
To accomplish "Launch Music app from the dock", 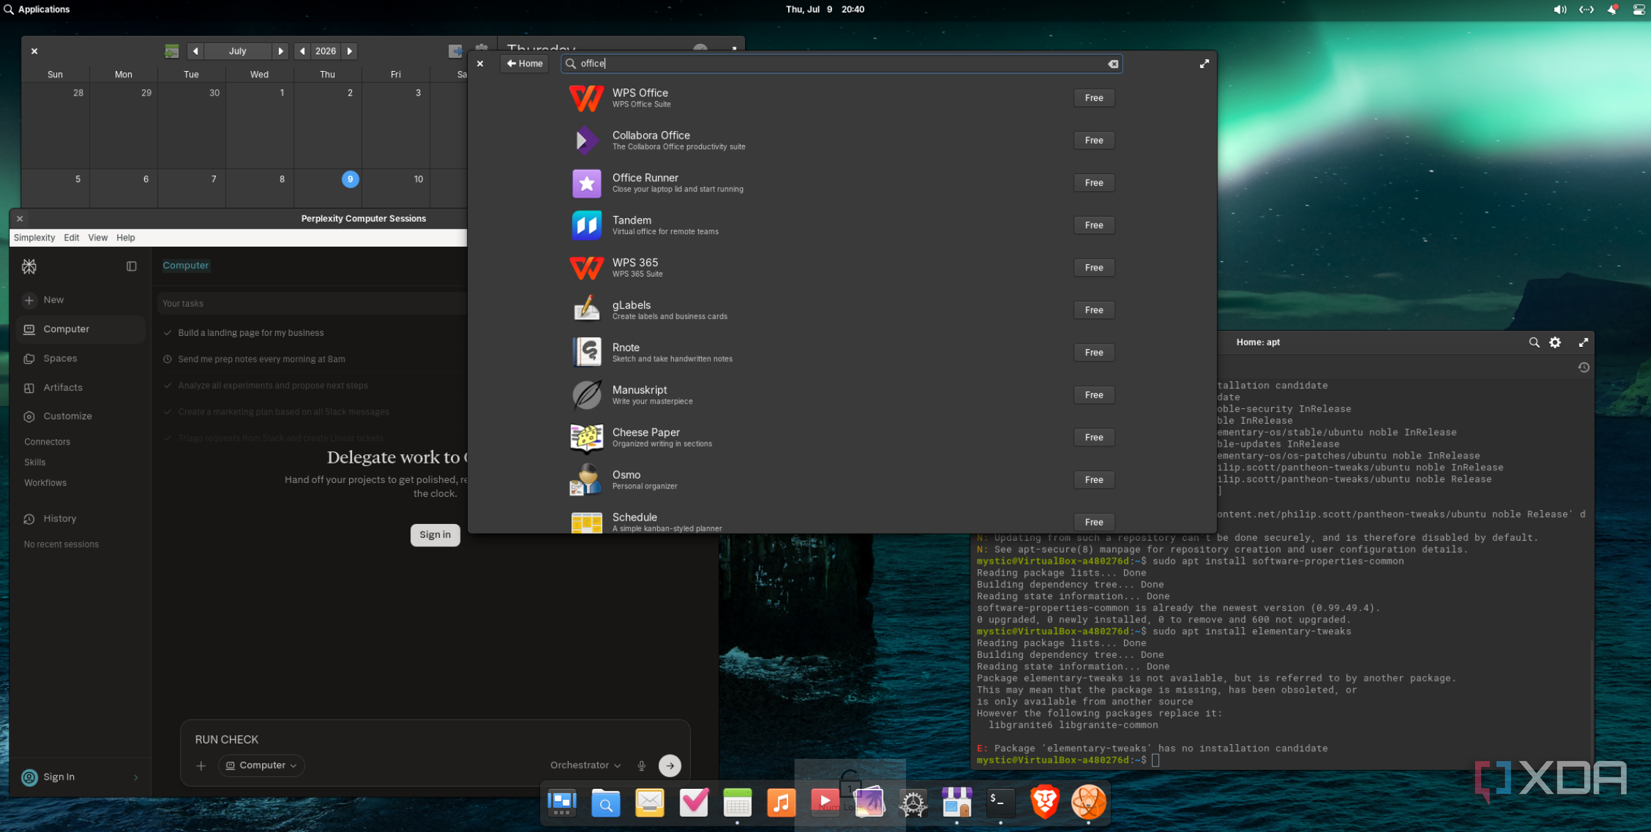I will point(781,803).
